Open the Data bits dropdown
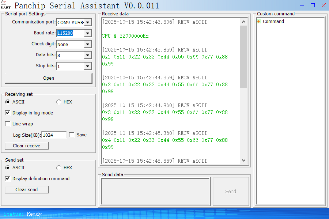Screen dimensions: 329x219 (x=88, y=56)
